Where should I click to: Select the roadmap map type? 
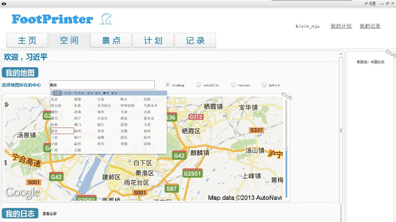(168, 85)
